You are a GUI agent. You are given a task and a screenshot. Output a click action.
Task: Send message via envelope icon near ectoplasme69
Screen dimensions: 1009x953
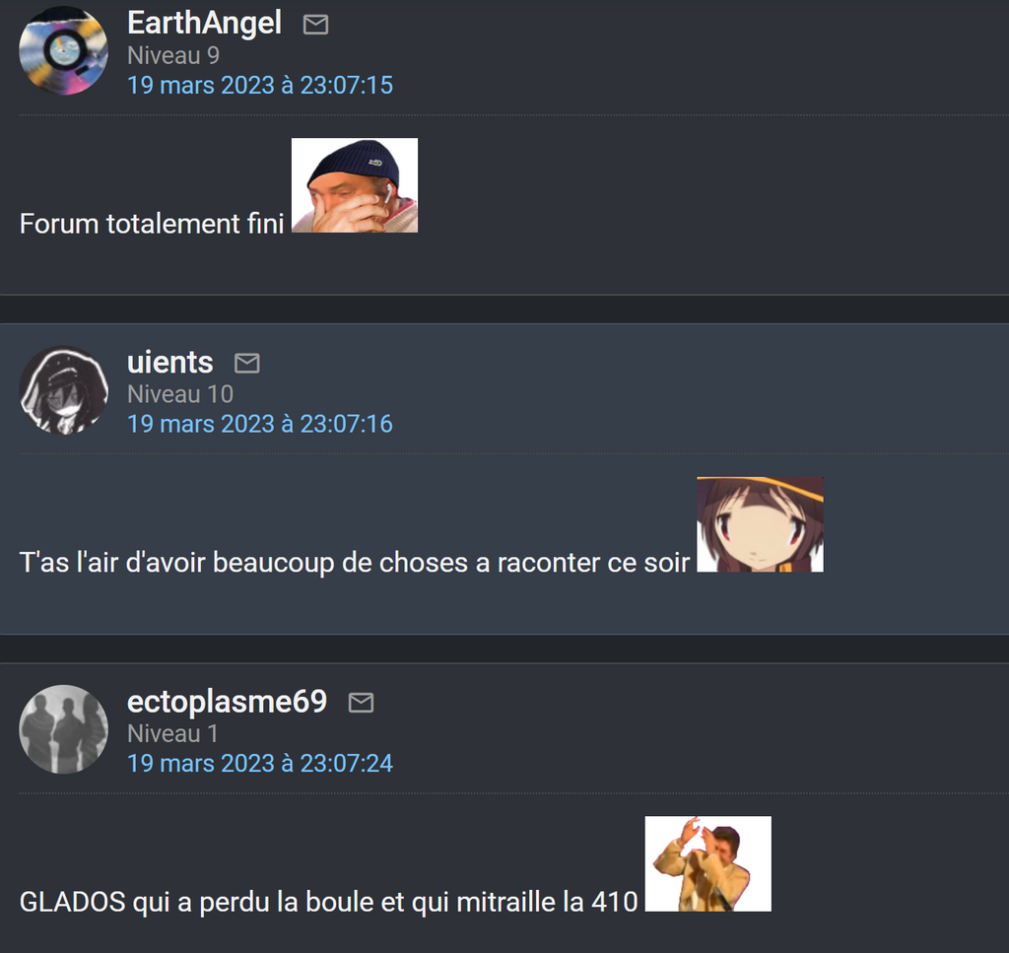click(x=361, y=703)
